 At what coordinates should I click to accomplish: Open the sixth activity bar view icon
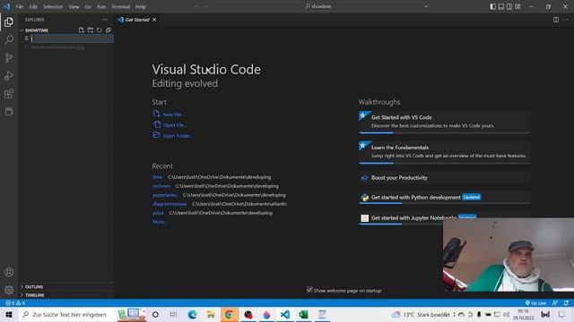click(9, 111)
